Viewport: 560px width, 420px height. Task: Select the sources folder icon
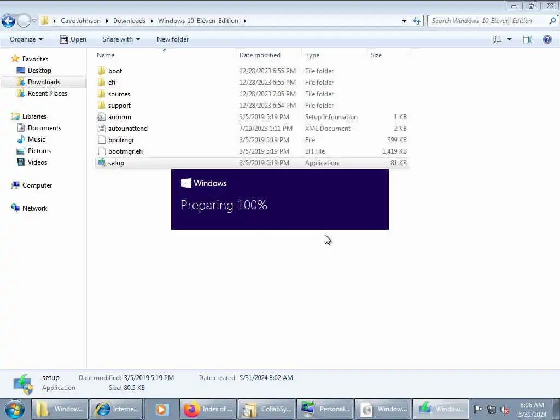[x=101, y=94]
